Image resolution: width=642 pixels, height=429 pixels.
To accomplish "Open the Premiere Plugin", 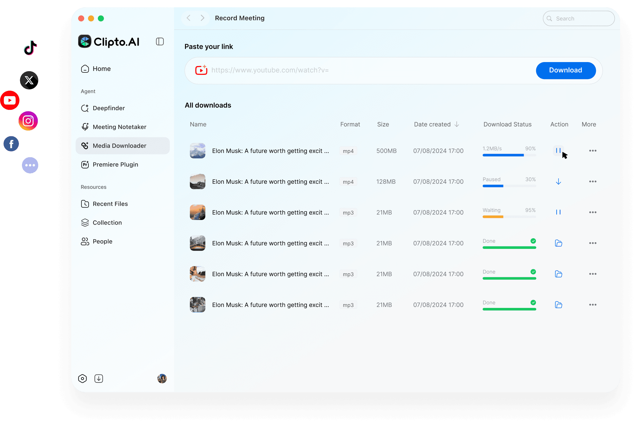I will (115, 164).
